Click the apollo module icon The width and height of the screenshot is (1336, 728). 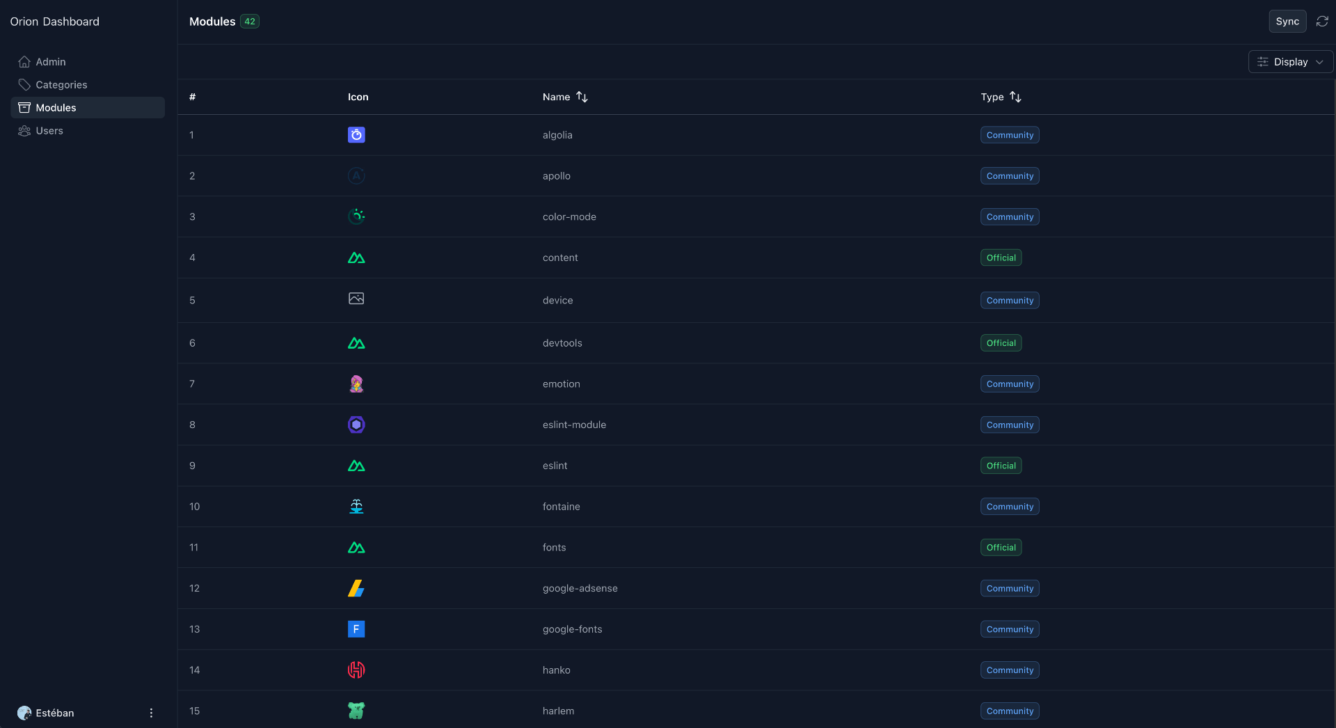pyautogui.click(x=356, y=175)
